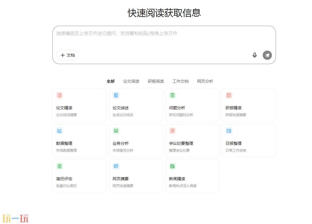This screenshot has height=224, width=312.
Task: Choose the 研报精读 template title
Action: pos(233,108)
